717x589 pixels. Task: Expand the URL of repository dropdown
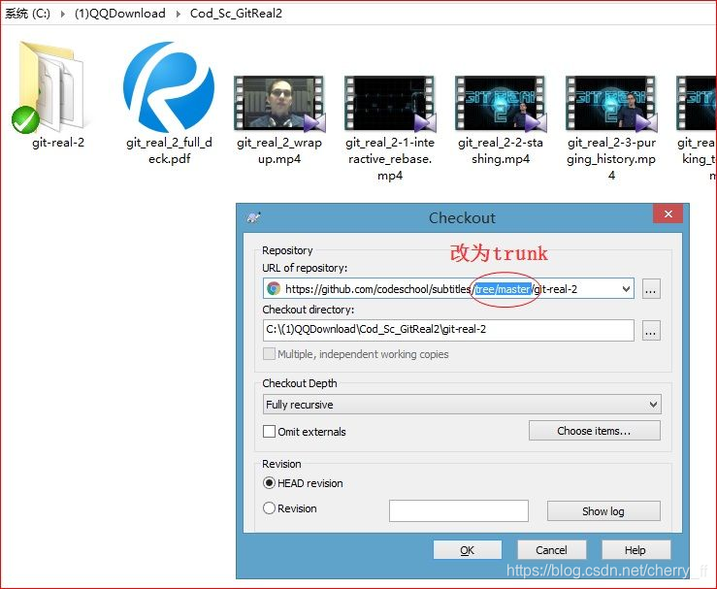pyautogui.click(x=626, y=289)
